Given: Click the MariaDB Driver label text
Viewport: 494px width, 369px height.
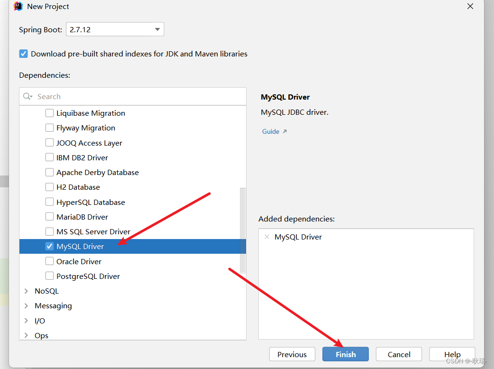Looking at the screenshot, I should 82,217.
